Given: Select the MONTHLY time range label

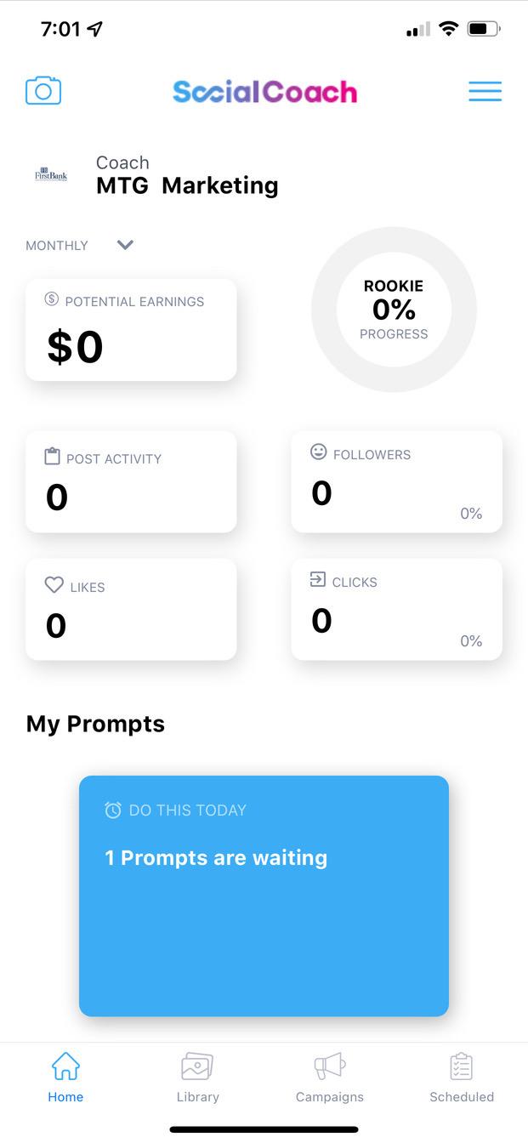Looking at the screenshot, I should click(x=57, y=246).
